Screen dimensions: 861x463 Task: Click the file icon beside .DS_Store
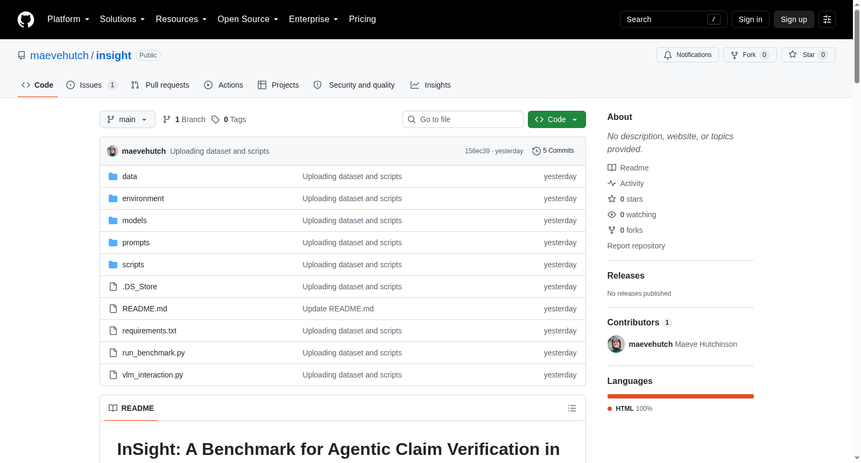tap(113, 287)
